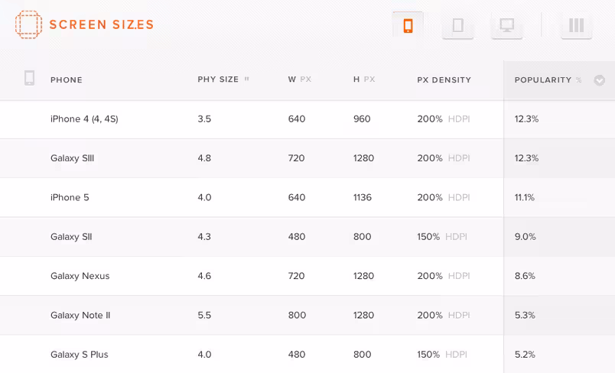The image size is (615, 373).
Task: Sort by the Phy Size column header
Action: [223, 79]
